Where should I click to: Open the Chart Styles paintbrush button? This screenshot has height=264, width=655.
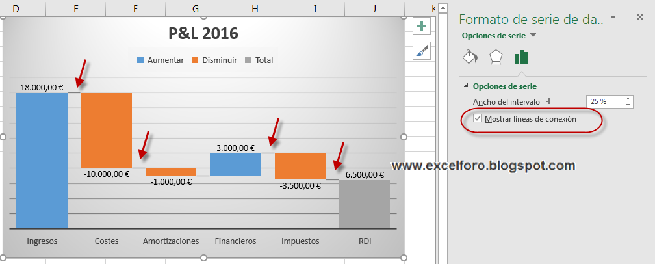pos(422,51)
